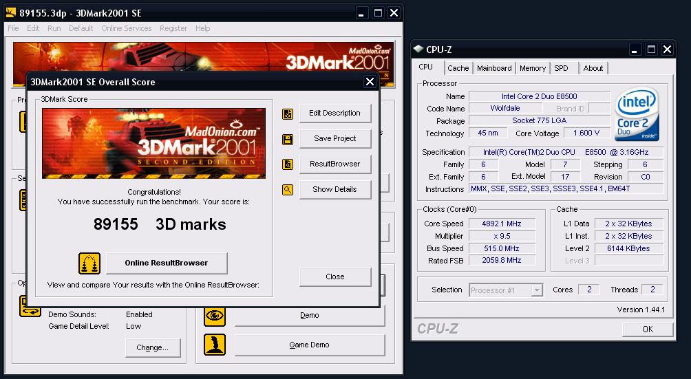The width and height of the screenshot is (691, 379).
Task: Click the Edit Description button
Action: (x=335, y=113)
